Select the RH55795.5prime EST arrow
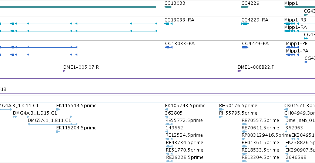 coord(221,117)
